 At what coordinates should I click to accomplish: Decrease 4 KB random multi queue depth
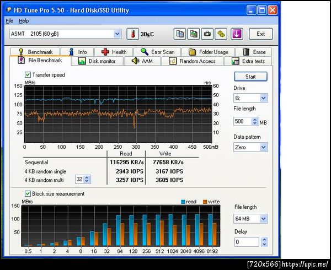pos(87,181)
